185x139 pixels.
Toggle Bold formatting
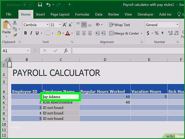click(x=25, y=33)
